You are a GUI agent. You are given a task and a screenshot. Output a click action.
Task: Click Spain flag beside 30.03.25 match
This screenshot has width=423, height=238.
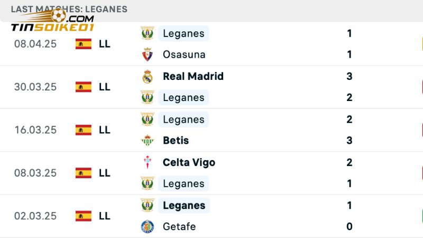84,87
